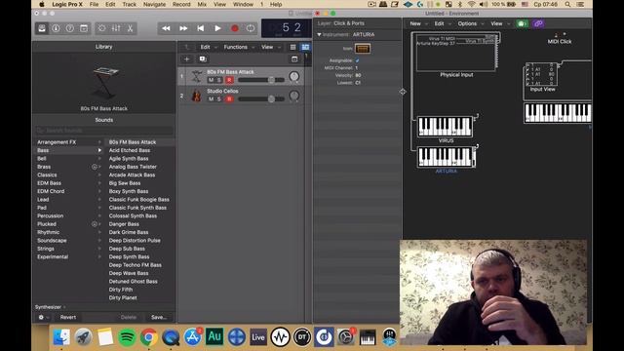The height and width of the screenshot is (351, 624).
Task: Open the Edit dropdown in the Environment window
Action: 442,23
